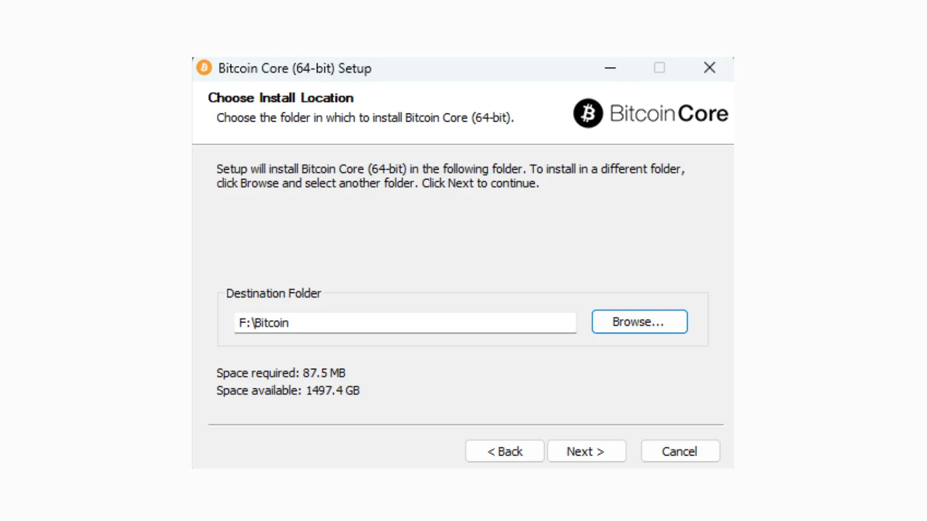
Task: Click the 'Space available: 1497.4 GB' text
Action: tap(288, 391)
